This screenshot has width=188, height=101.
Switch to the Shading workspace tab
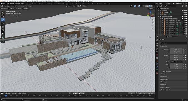tap(65, 4)
